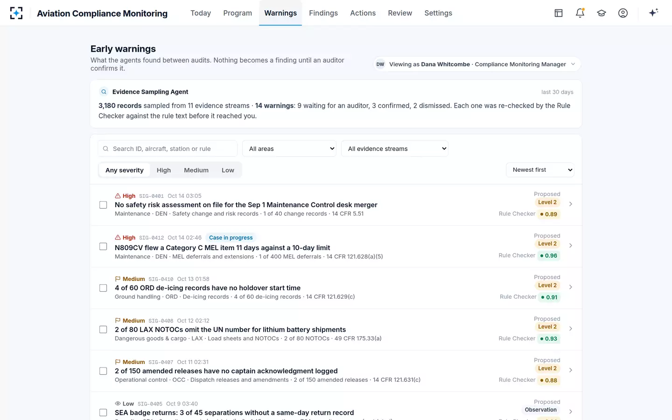Viewport: 672px width, 420px height.
Task: Switch to the Today tab
Action: click(x=201, y=13)
